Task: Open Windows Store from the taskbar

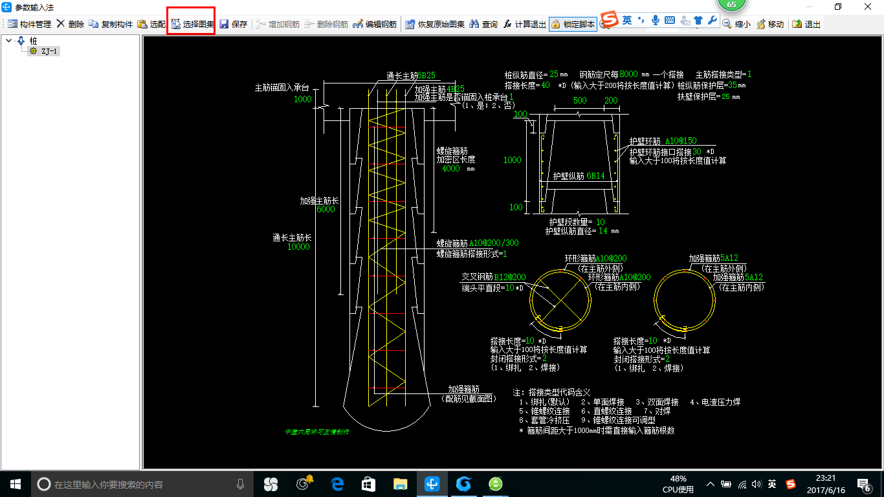Action: [368, 483]
